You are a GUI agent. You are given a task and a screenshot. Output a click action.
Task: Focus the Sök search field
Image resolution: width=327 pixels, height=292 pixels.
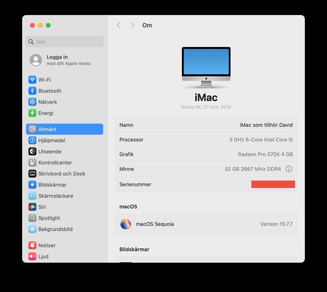[65, 42]
